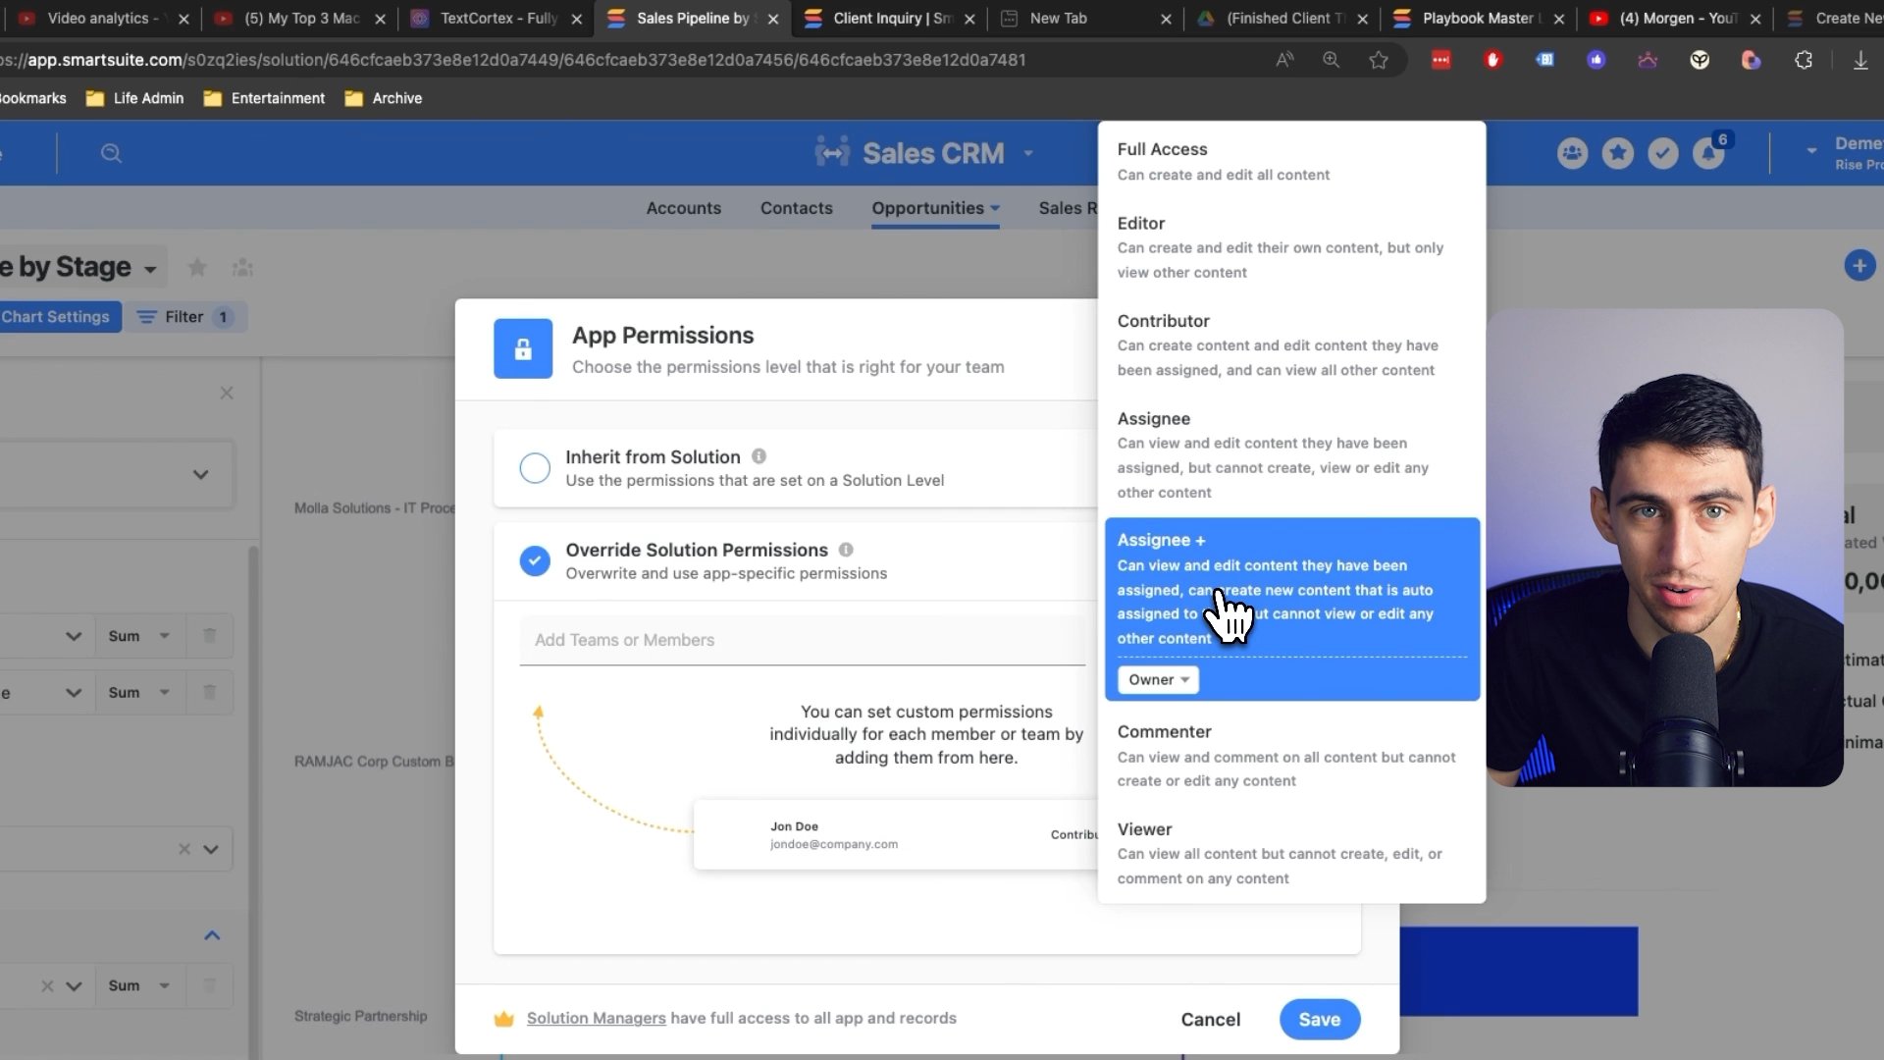Expand the Sales CRM solution dropdown arrow
Image resolution: width=1884 pixels, height=1060 pixels.
point(1028,153)
